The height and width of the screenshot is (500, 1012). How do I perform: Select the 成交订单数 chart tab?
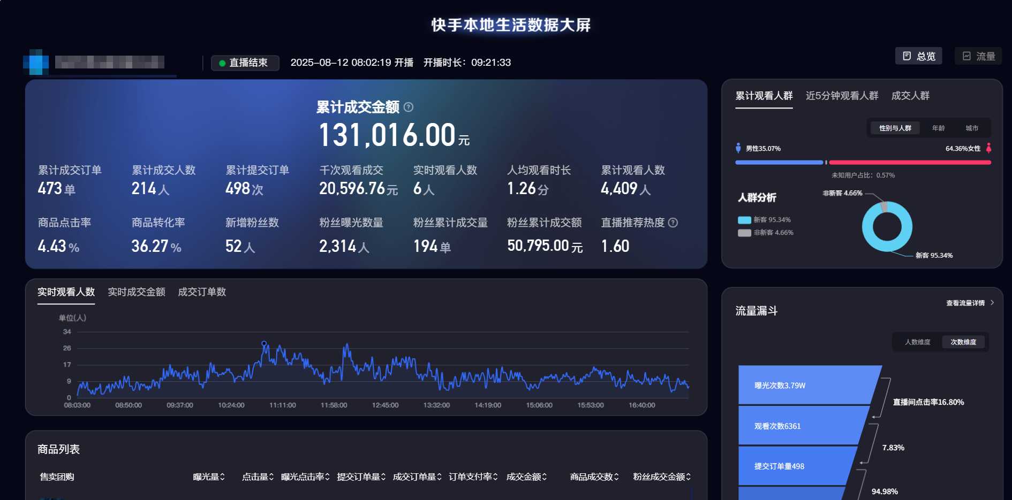coord(202,292)
